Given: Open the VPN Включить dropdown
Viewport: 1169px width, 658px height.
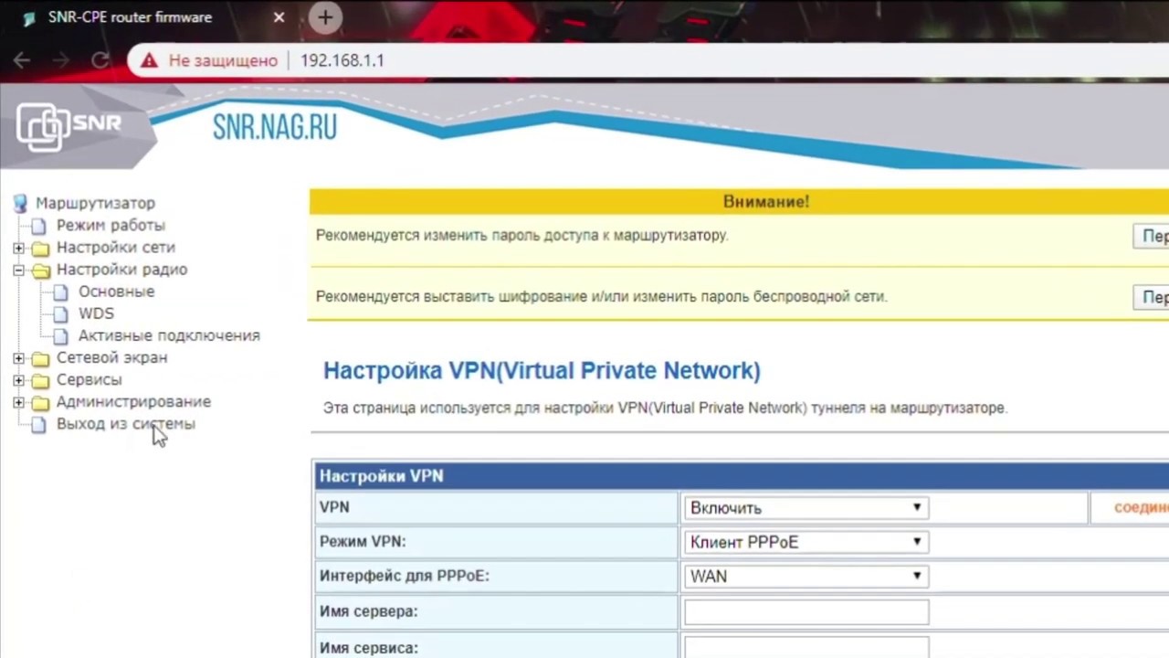Looking at the screenshot, I should [806, 508].
